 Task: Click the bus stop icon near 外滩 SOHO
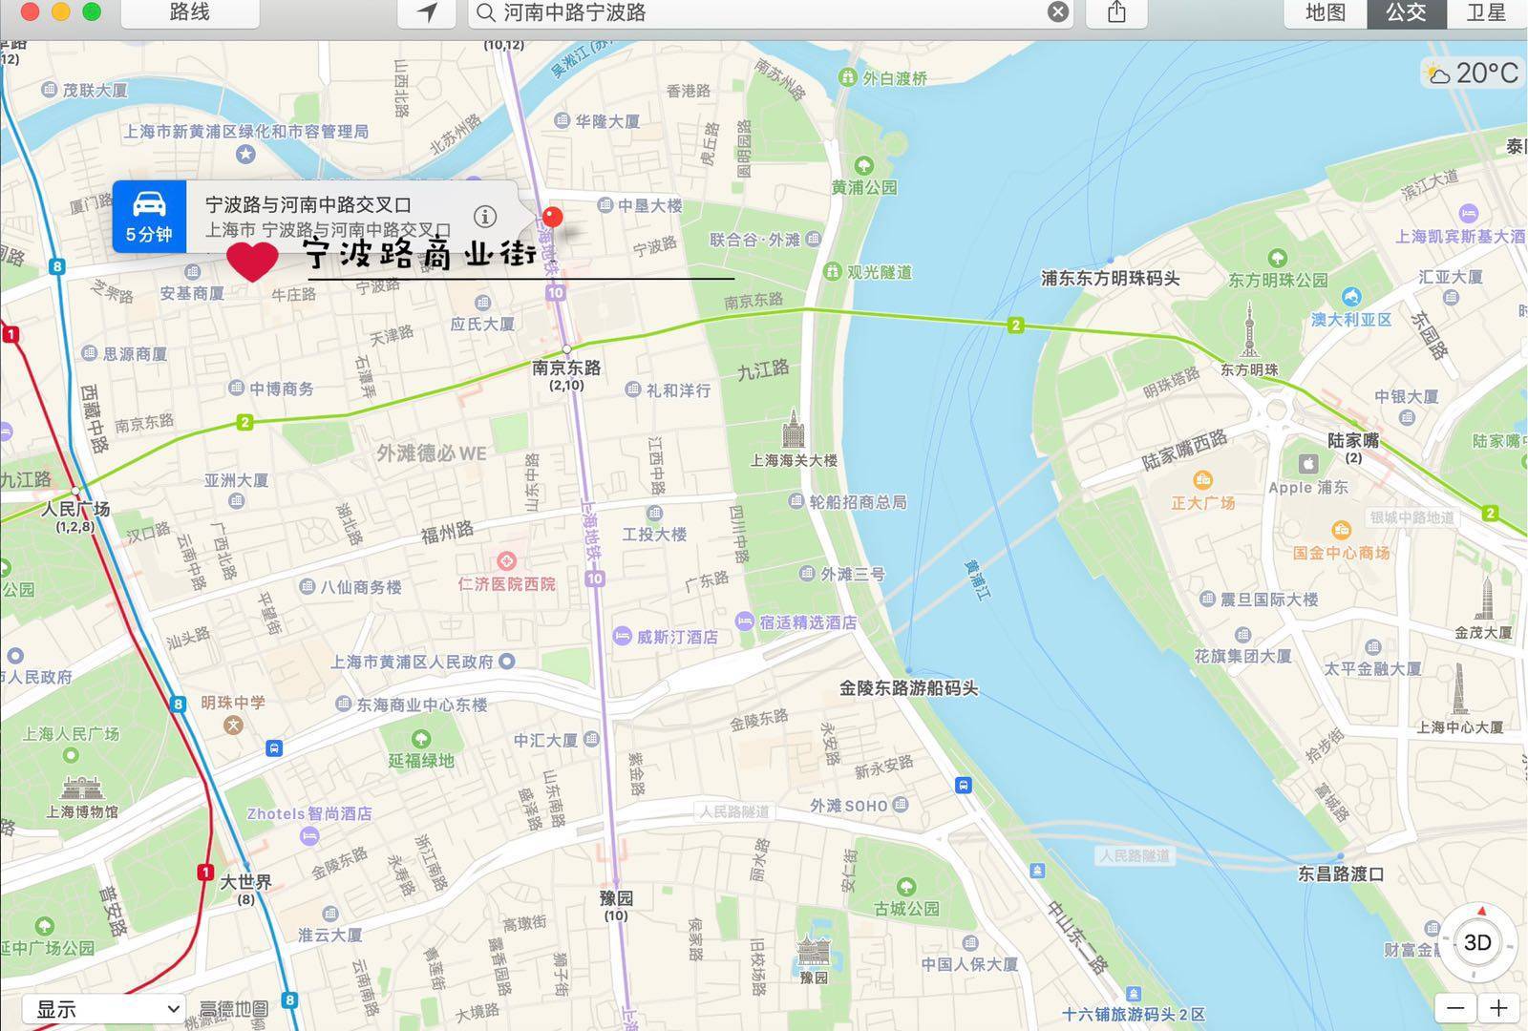(x=964, y=786)
